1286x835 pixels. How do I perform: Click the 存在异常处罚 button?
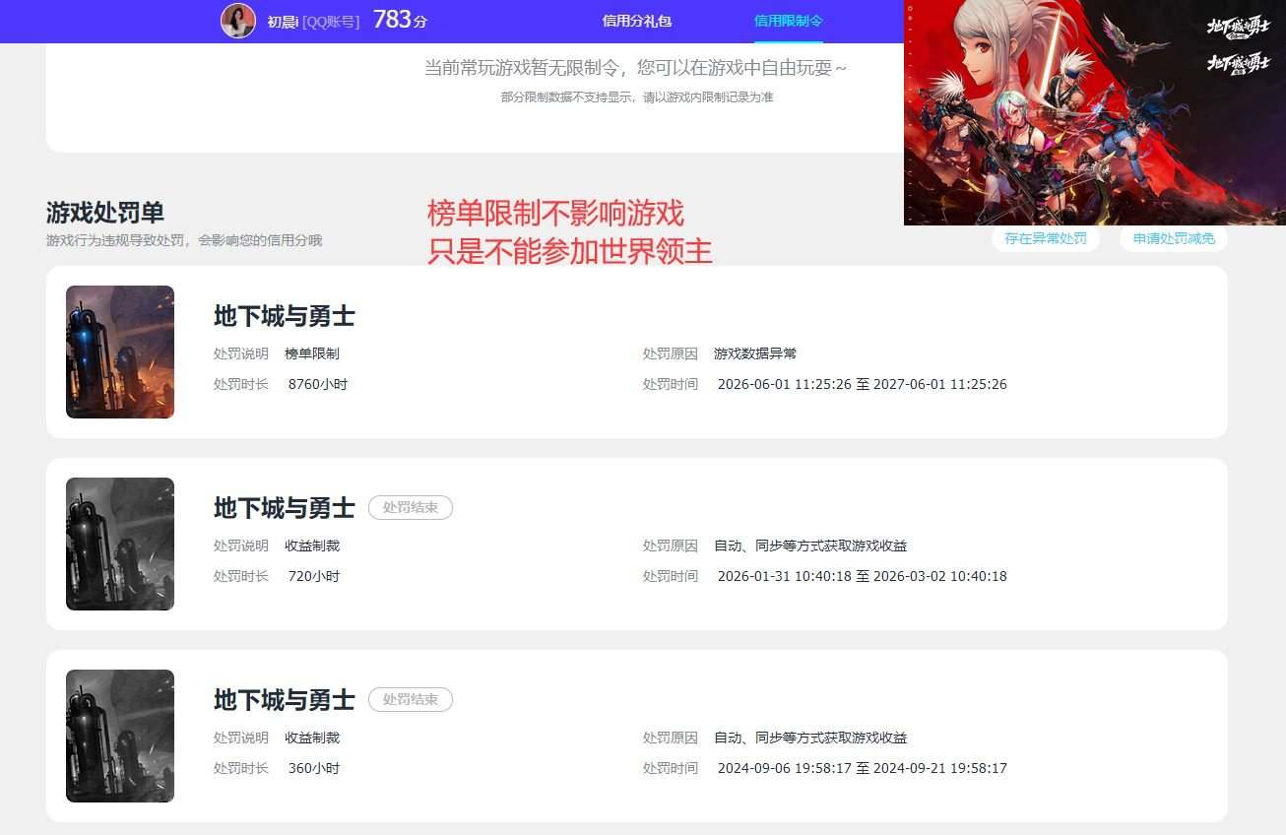[x=1046, y=238]
